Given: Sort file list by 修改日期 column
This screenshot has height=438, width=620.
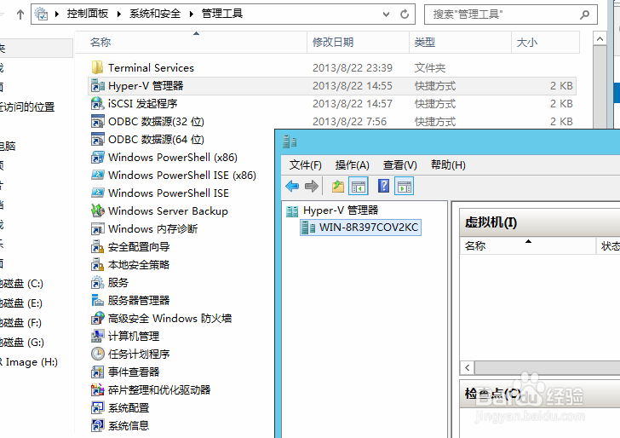Looking at the screenshot, I should click(359, 43).
